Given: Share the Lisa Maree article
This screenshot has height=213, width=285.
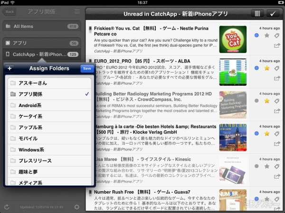Looking at the screenshot, I should coord(277,176).
